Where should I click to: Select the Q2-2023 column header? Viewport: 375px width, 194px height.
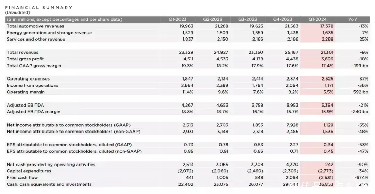click(212, 19)
